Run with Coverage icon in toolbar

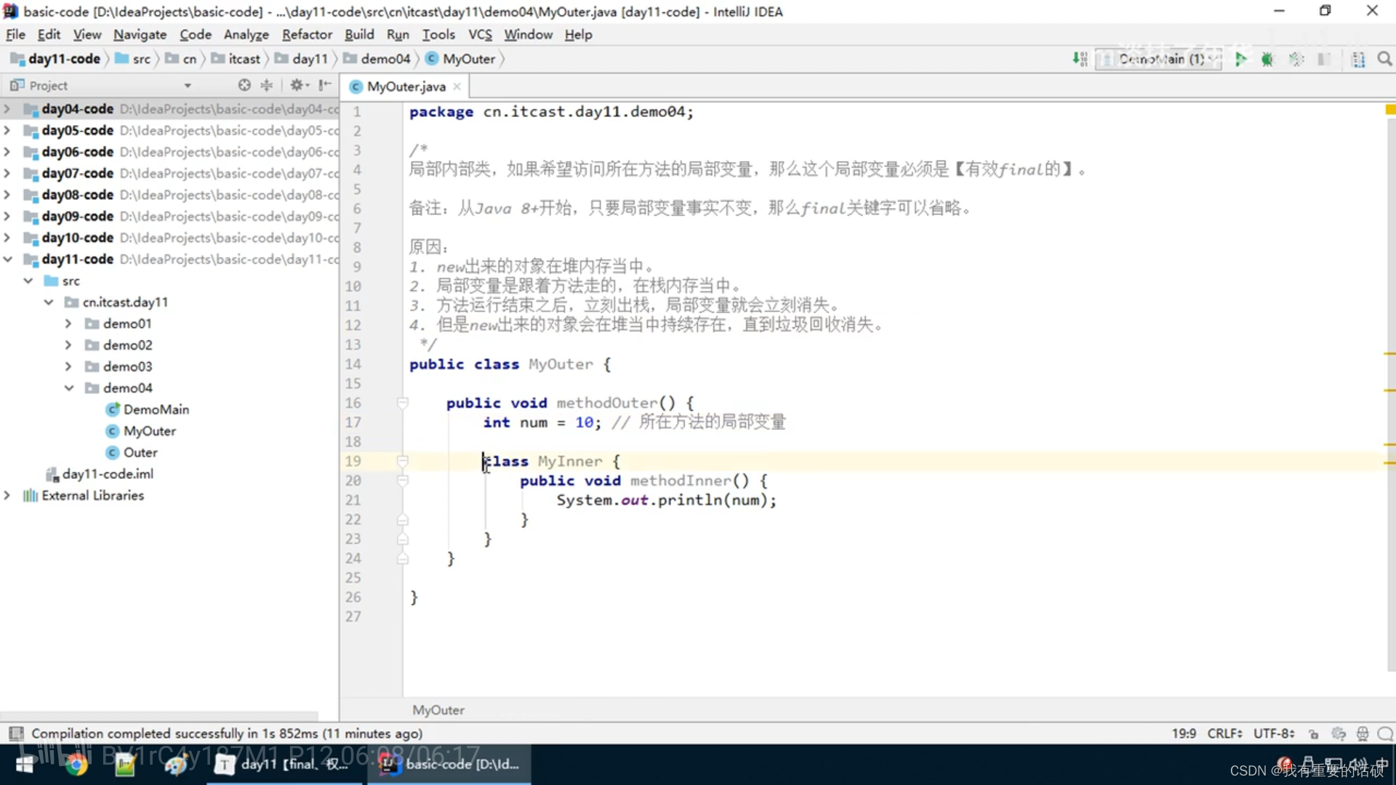coord(1296,59)
